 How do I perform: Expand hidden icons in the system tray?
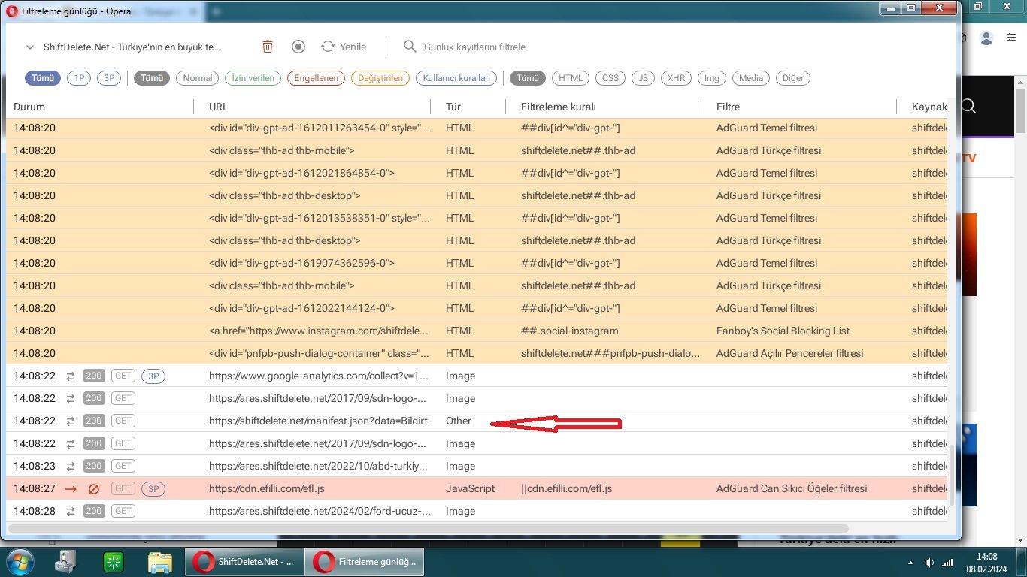pyautogui.click(x=909, y=561)
